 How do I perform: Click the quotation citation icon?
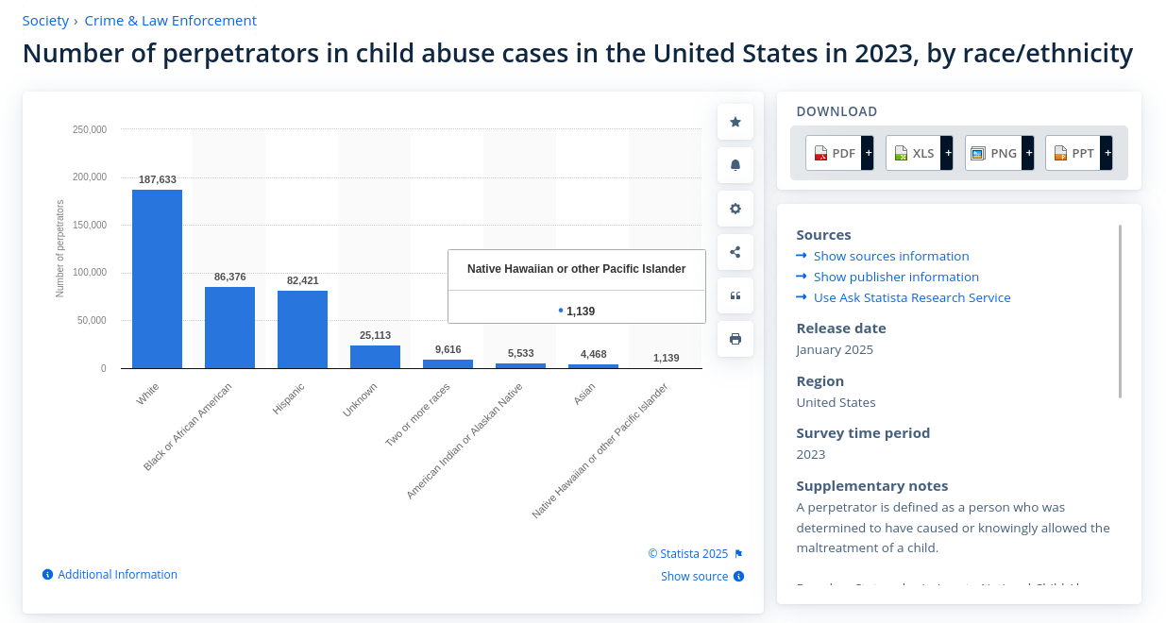coord(735,295)
